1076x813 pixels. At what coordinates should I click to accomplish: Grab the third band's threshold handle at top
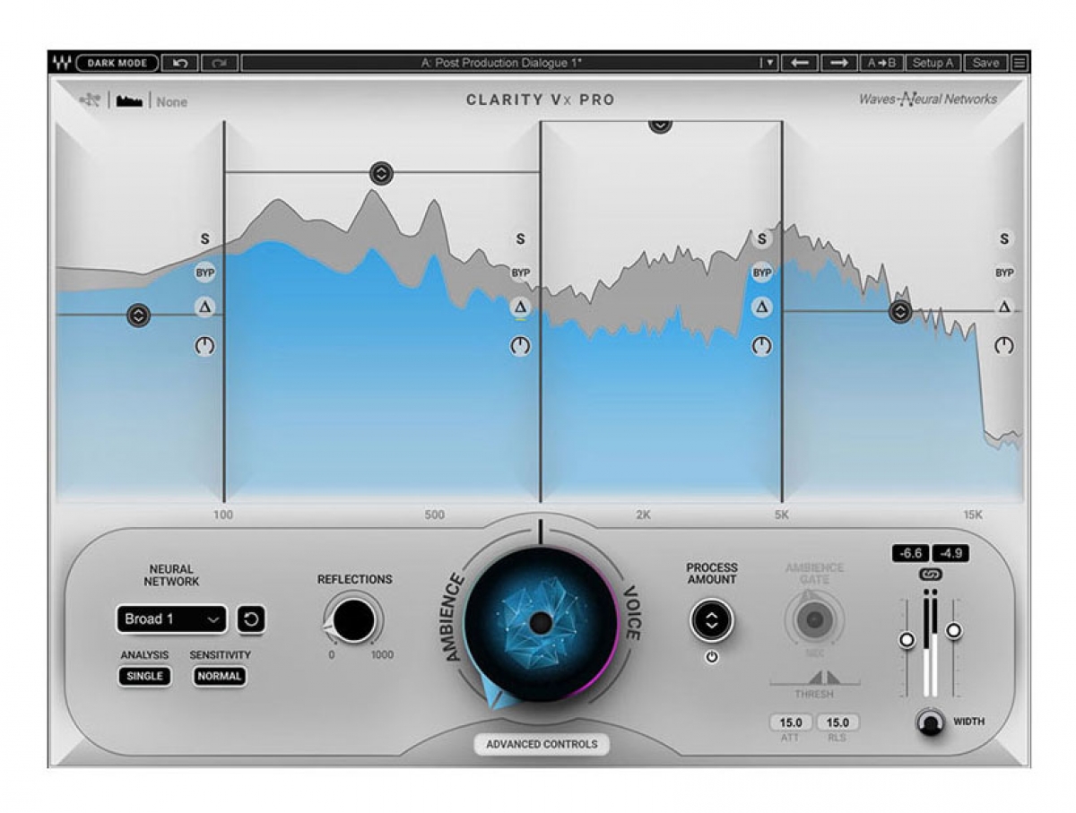point(660,125)
